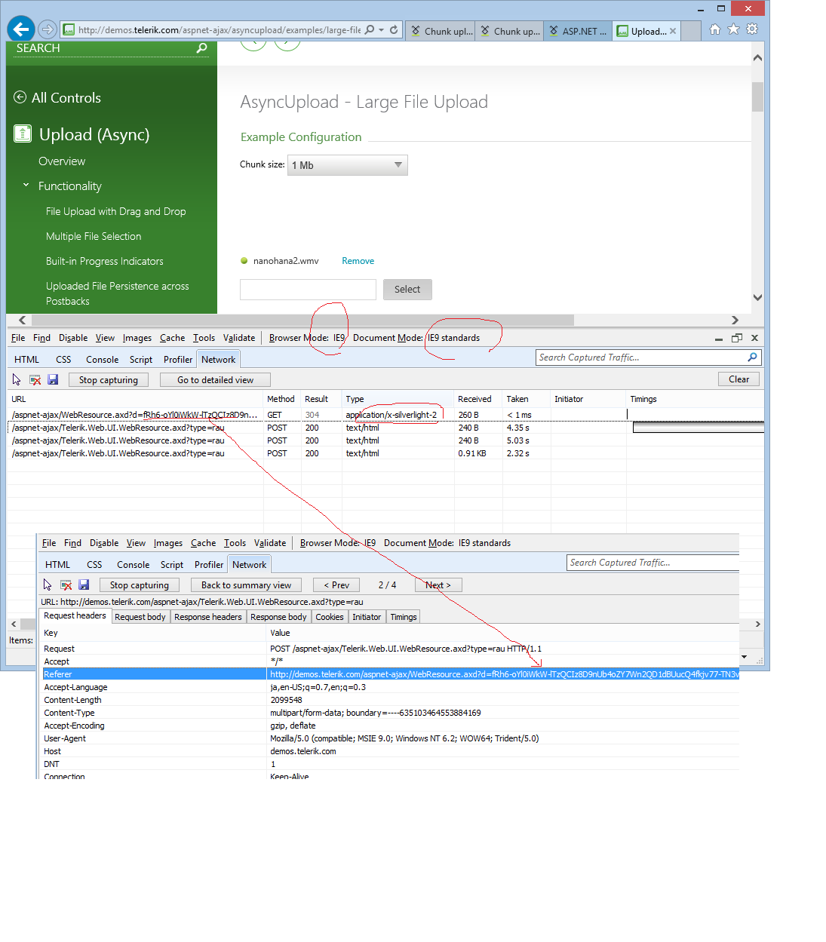826x942 pixels.
Task: Open the address bar dropdown arrow
Action: point(382,30)
